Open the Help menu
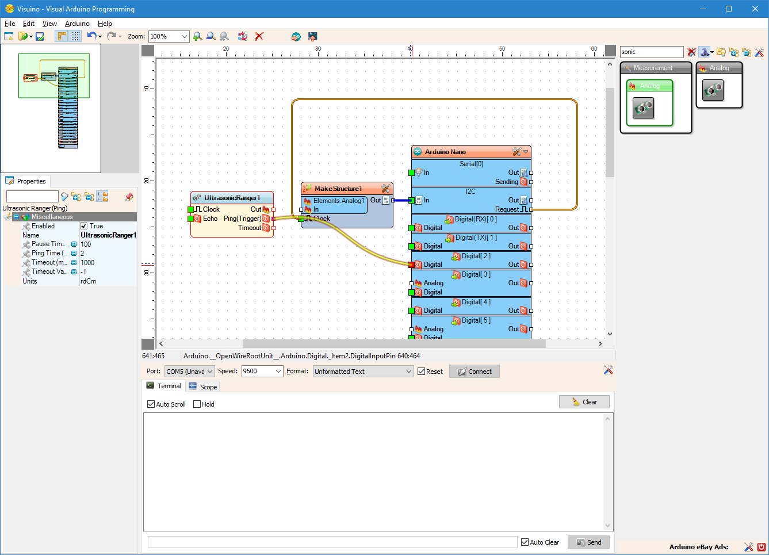The width and height of the screenshot is (769, 555). (x=105, y=24)
